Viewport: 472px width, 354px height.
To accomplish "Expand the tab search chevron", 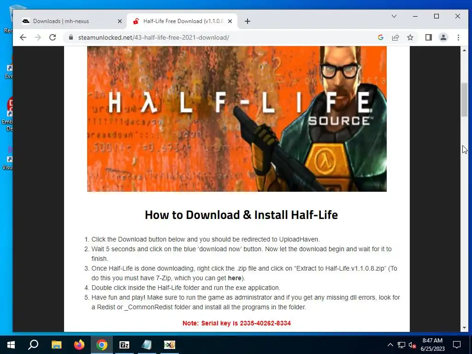I will (394, 16).
